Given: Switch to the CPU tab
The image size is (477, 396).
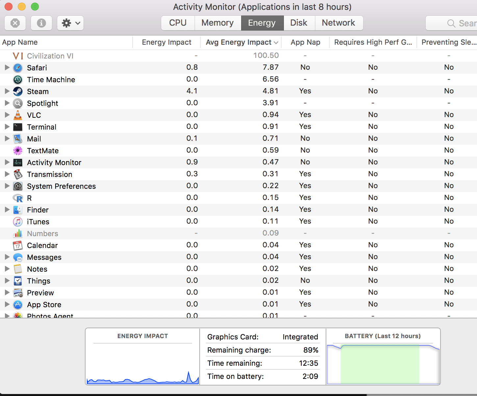Looking at the screenshot, I should [x=178, y=23].
